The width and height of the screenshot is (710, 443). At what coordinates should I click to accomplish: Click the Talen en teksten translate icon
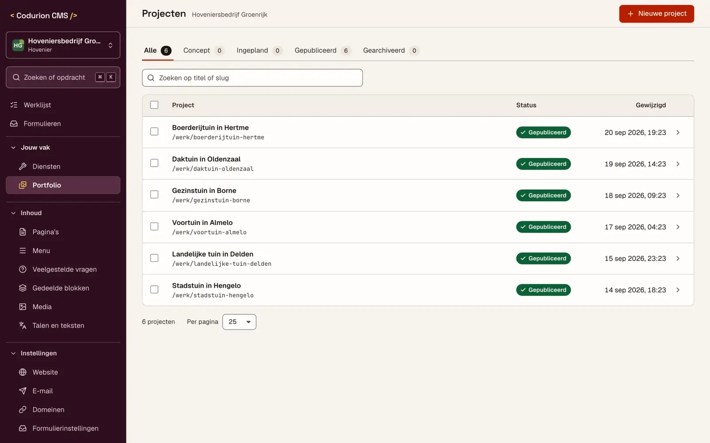coord(23,325)
